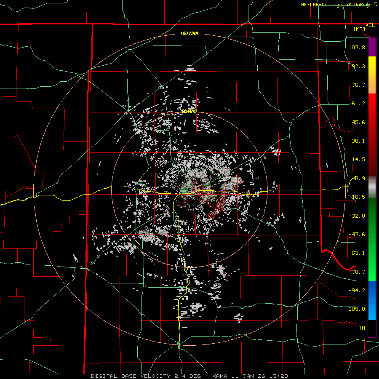The image size is (379, 379).
Task: Click the 50 NMI range ring label
Action: tap(189, 111)
